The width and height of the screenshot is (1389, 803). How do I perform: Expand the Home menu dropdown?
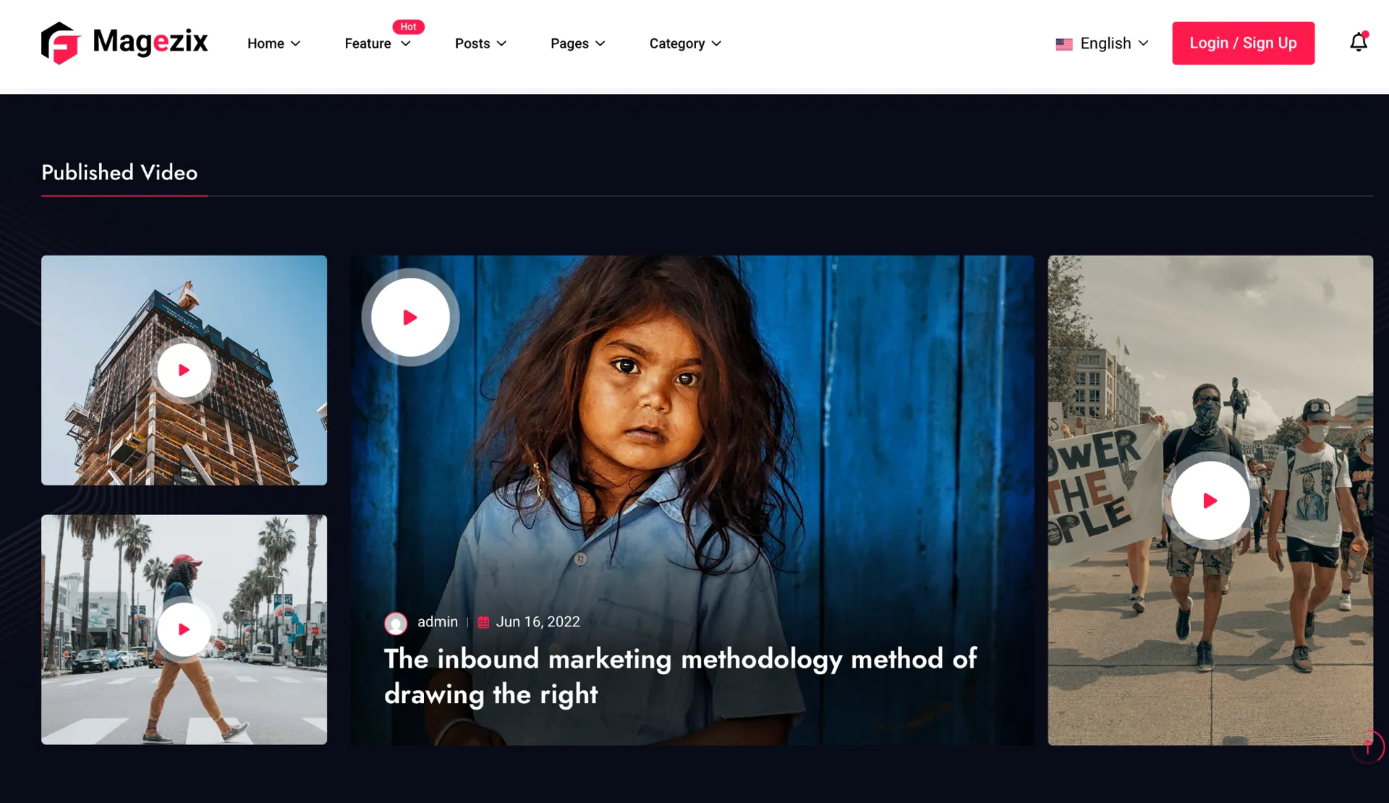click(x=273, y=43)
